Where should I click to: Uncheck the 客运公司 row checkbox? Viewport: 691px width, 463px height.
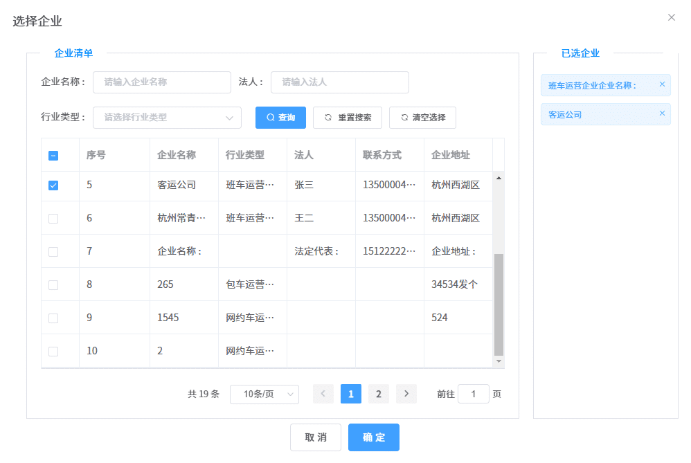coord(54,185)
